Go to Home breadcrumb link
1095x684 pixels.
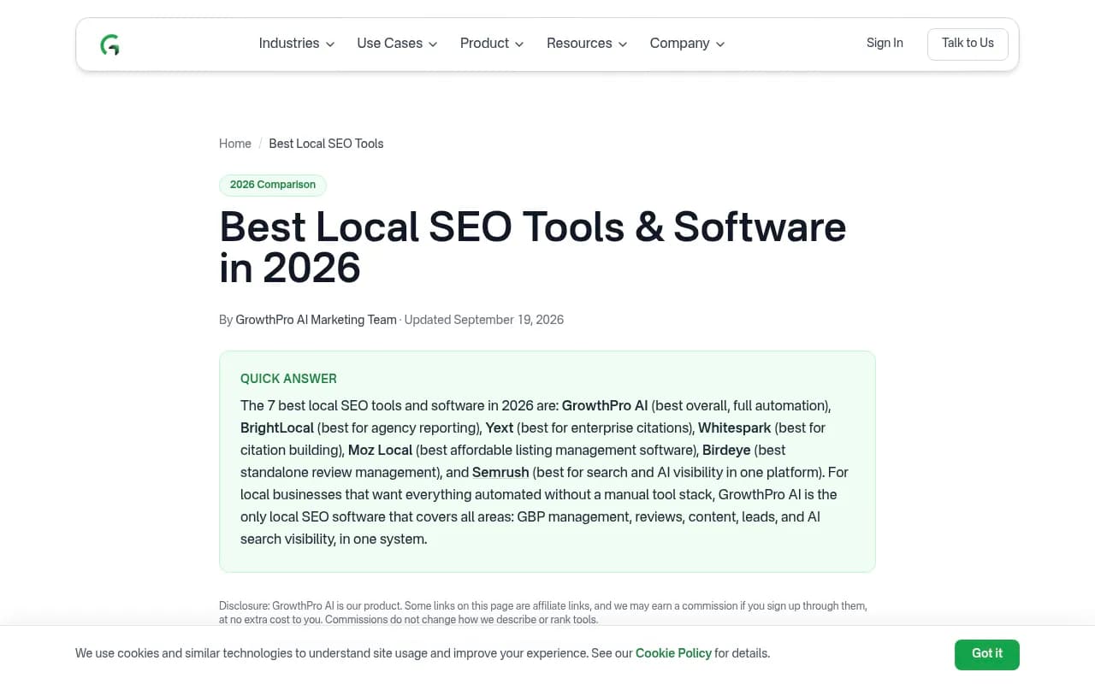coord(235,144)
